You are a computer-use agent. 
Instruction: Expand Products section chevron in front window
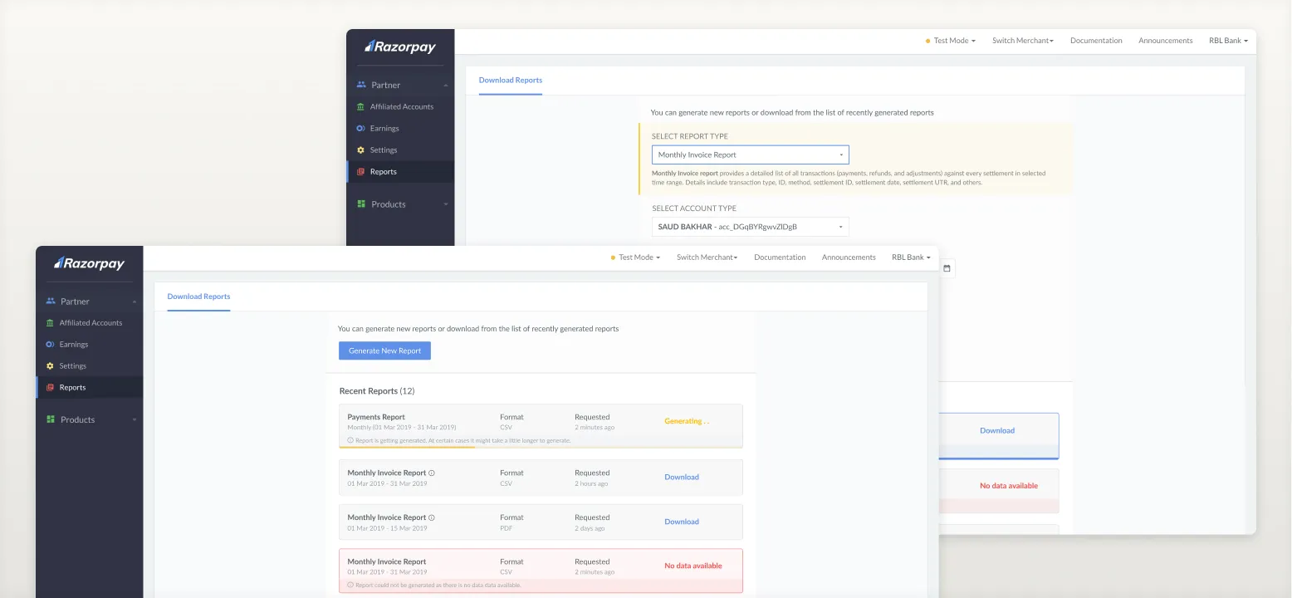[x=135, y=419]
